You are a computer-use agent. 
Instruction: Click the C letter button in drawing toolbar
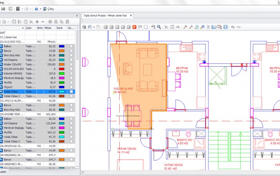105,27
